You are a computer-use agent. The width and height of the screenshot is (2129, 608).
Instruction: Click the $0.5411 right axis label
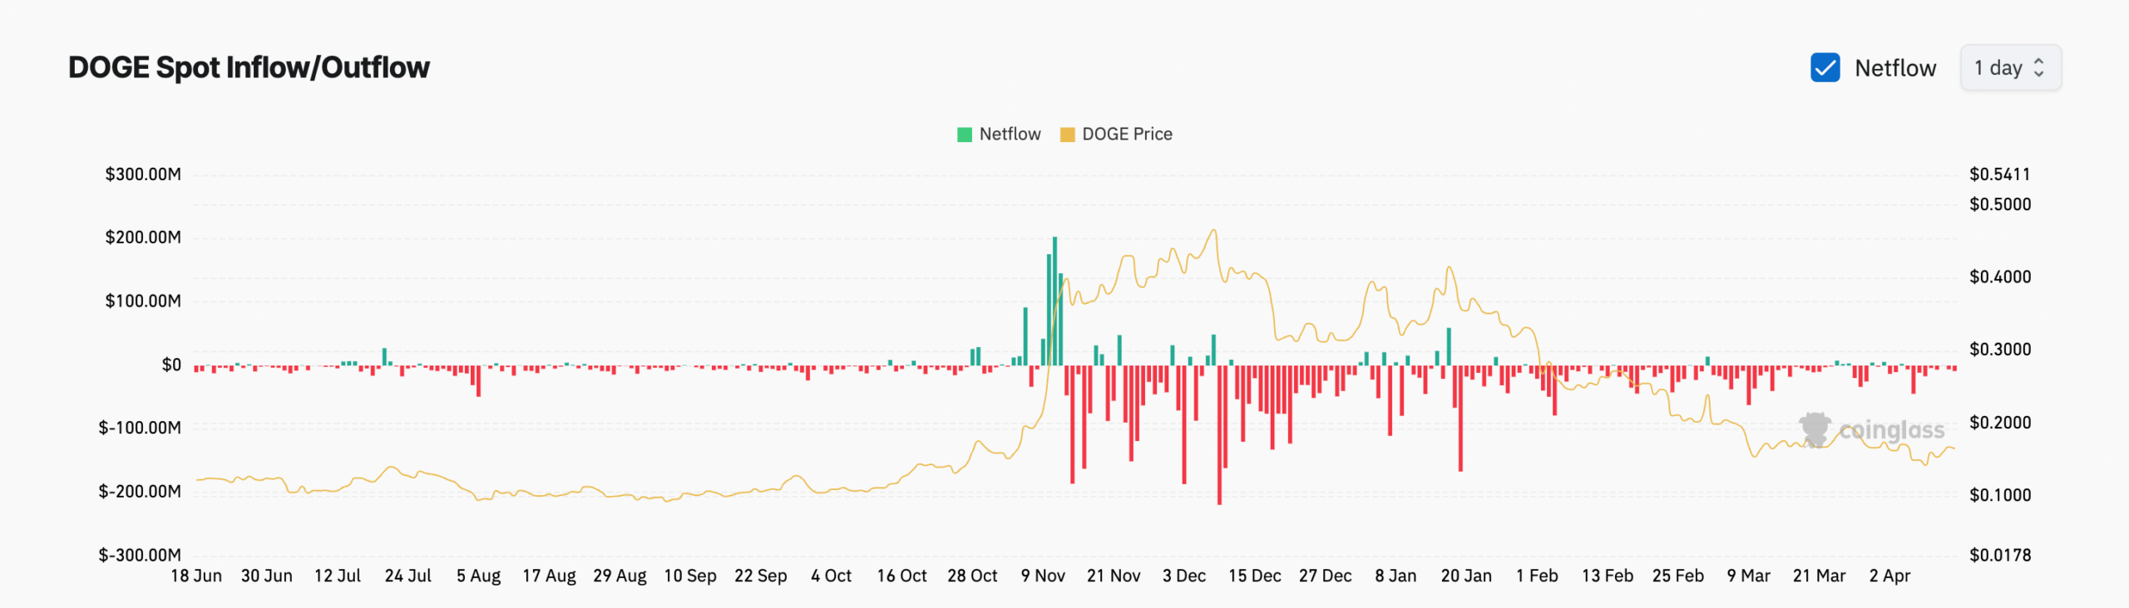coord(1999,174)
